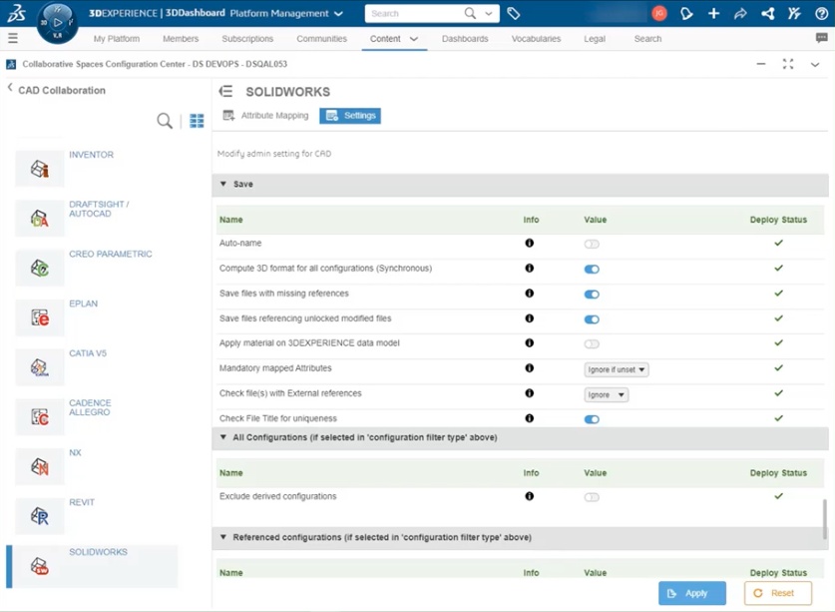Image resolution: width=835 pixels, height=612 pixels.
Task: Click info icon for Check File Title for uniqueness
Action: pos(530,418)
